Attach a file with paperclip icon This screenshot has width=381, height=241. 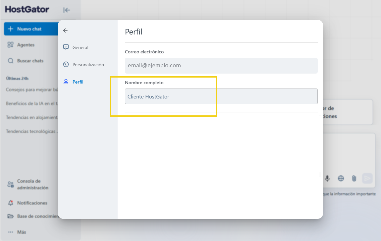click(354, 178)
